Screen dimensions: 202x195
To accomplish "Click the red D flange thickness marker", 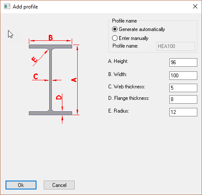I will pos(59,97).
